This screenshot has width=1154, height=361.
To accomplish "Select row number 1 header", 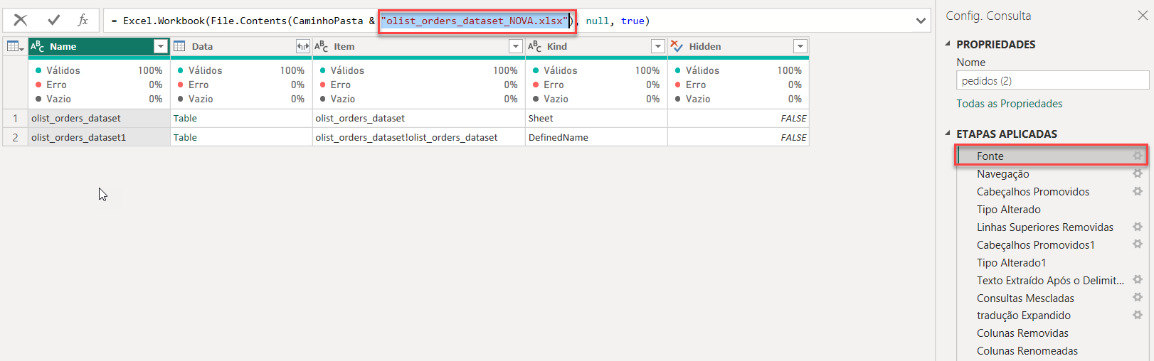I will tap(15, 118).
